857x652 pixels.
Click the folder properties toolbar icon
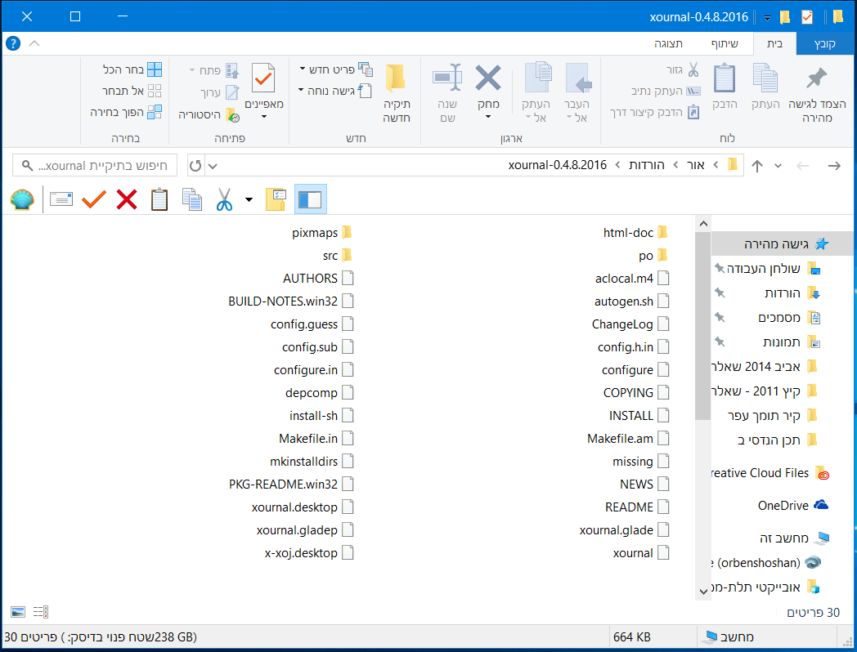click(276, 199)
